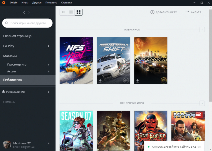Click the download arrow on NFS Shift
Viewport: 212px width, 151px height.
pos(100,81)
